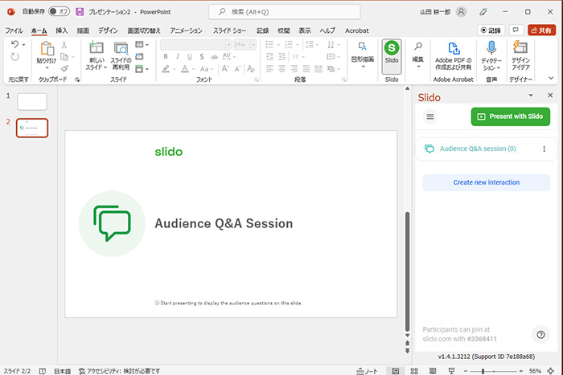Click the Designer Ideas icon
This screenshot has width=563, height=375.
pyautogui.click(x=520, y=47)
